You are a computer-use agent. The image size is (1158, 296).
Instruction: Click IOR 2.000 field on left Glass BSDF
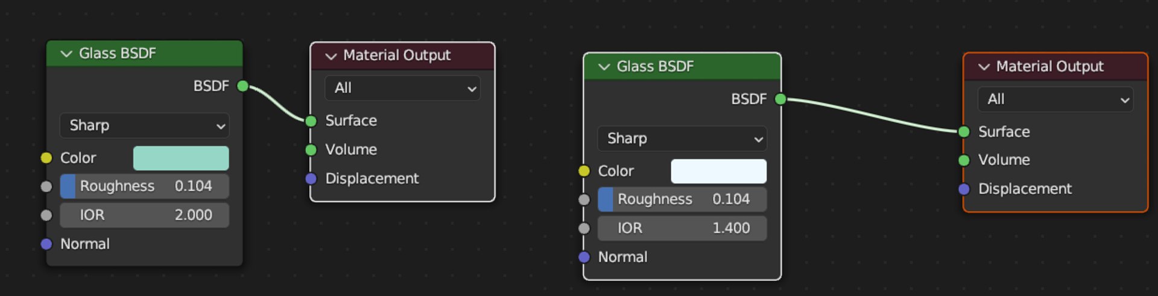pos(145,215)
